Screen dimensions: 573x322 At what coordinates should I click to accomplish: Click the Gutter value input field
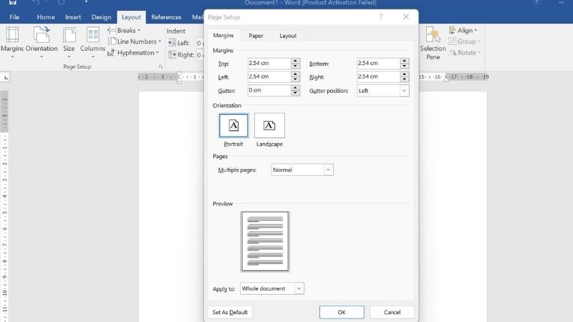pyautogui.click(x=269, y=90)
